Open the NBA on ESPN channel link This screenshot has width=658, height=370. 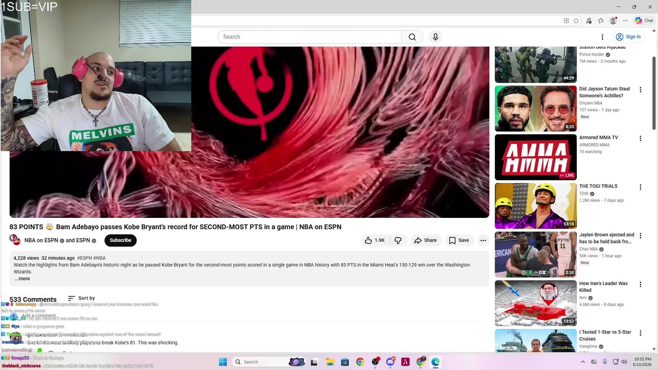tap(41, 240)
